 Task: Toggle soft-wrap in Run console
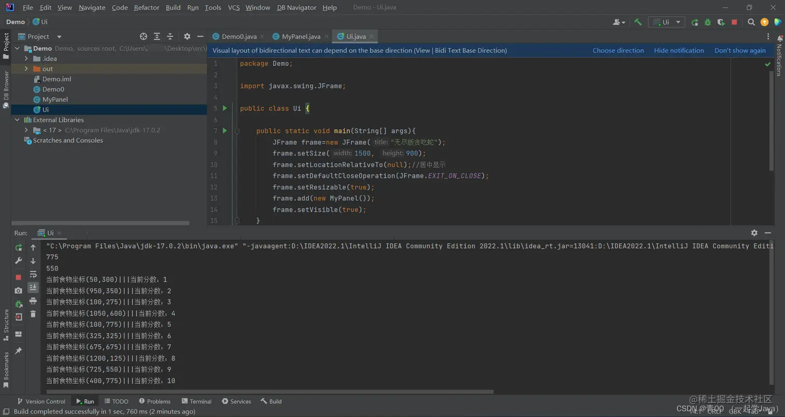(x=33, y=274)
